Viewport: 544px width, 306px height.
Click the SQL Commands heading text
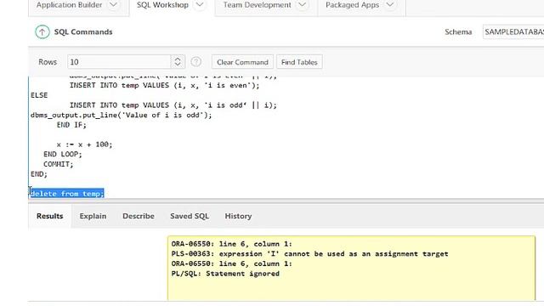(x=83, y=32)
